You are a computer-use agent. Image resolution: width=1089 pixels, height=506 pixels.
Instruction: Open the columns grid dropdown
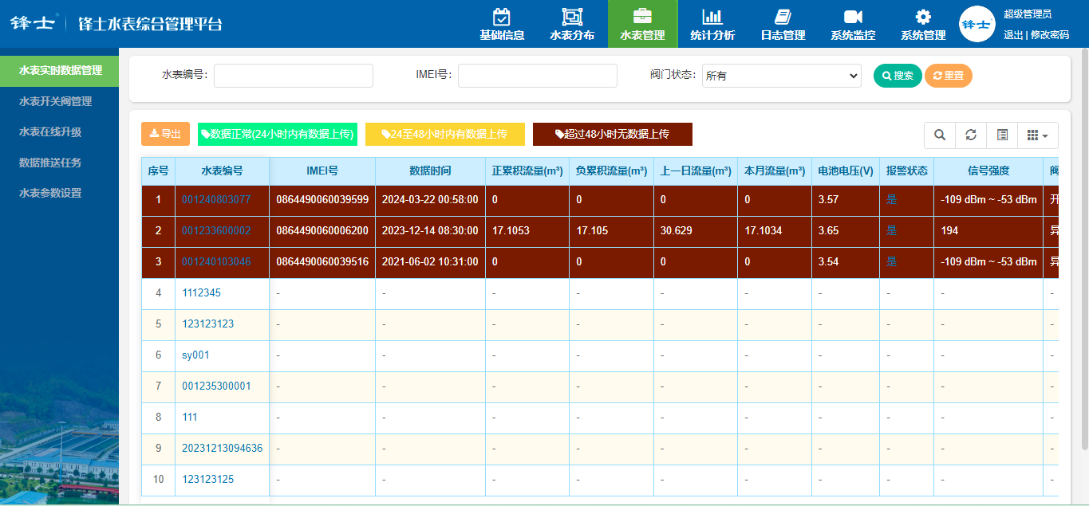1037,135
